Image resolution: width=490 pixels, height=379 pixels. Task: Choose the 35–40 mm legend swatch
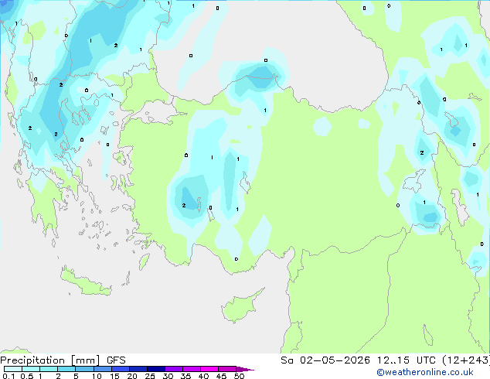(192, 369)
